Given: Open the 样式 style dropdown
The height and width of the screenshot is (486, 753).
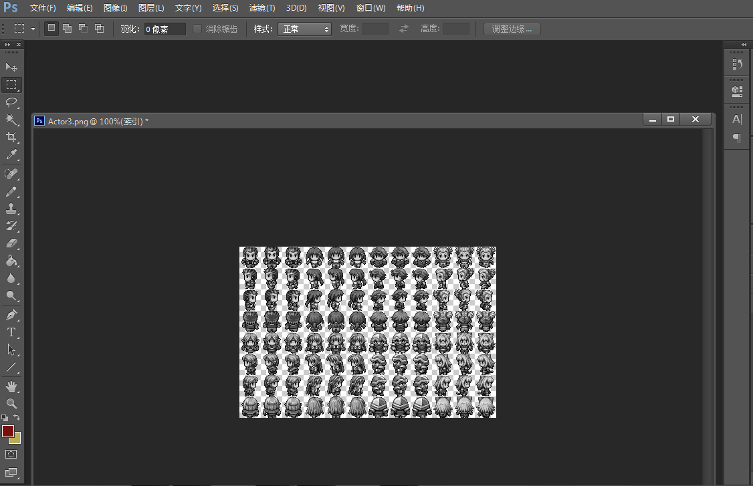Looking at the screenshot, I should pos(304,29).
